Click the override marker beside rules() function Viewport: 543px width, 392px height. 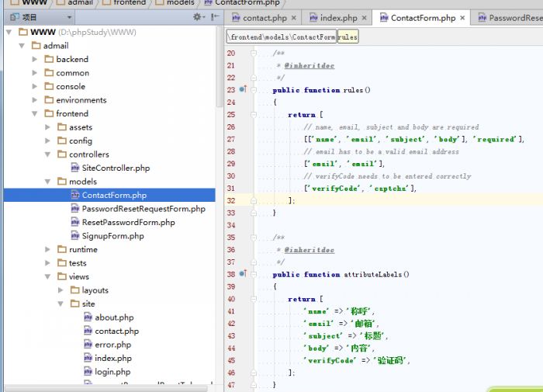tap(242, 90)
